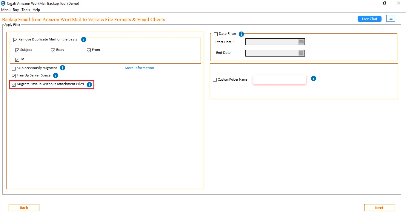
Task: Click info icon next to Skip previously migrated
Action: tap(62, 68)
